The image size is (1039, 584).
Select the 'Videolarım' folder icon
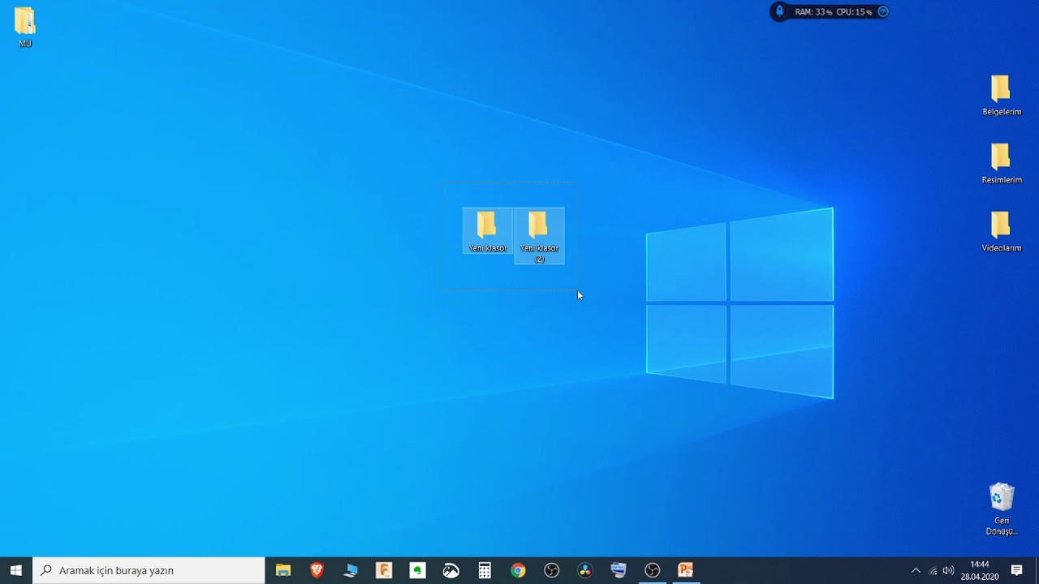coord(1002,231)
